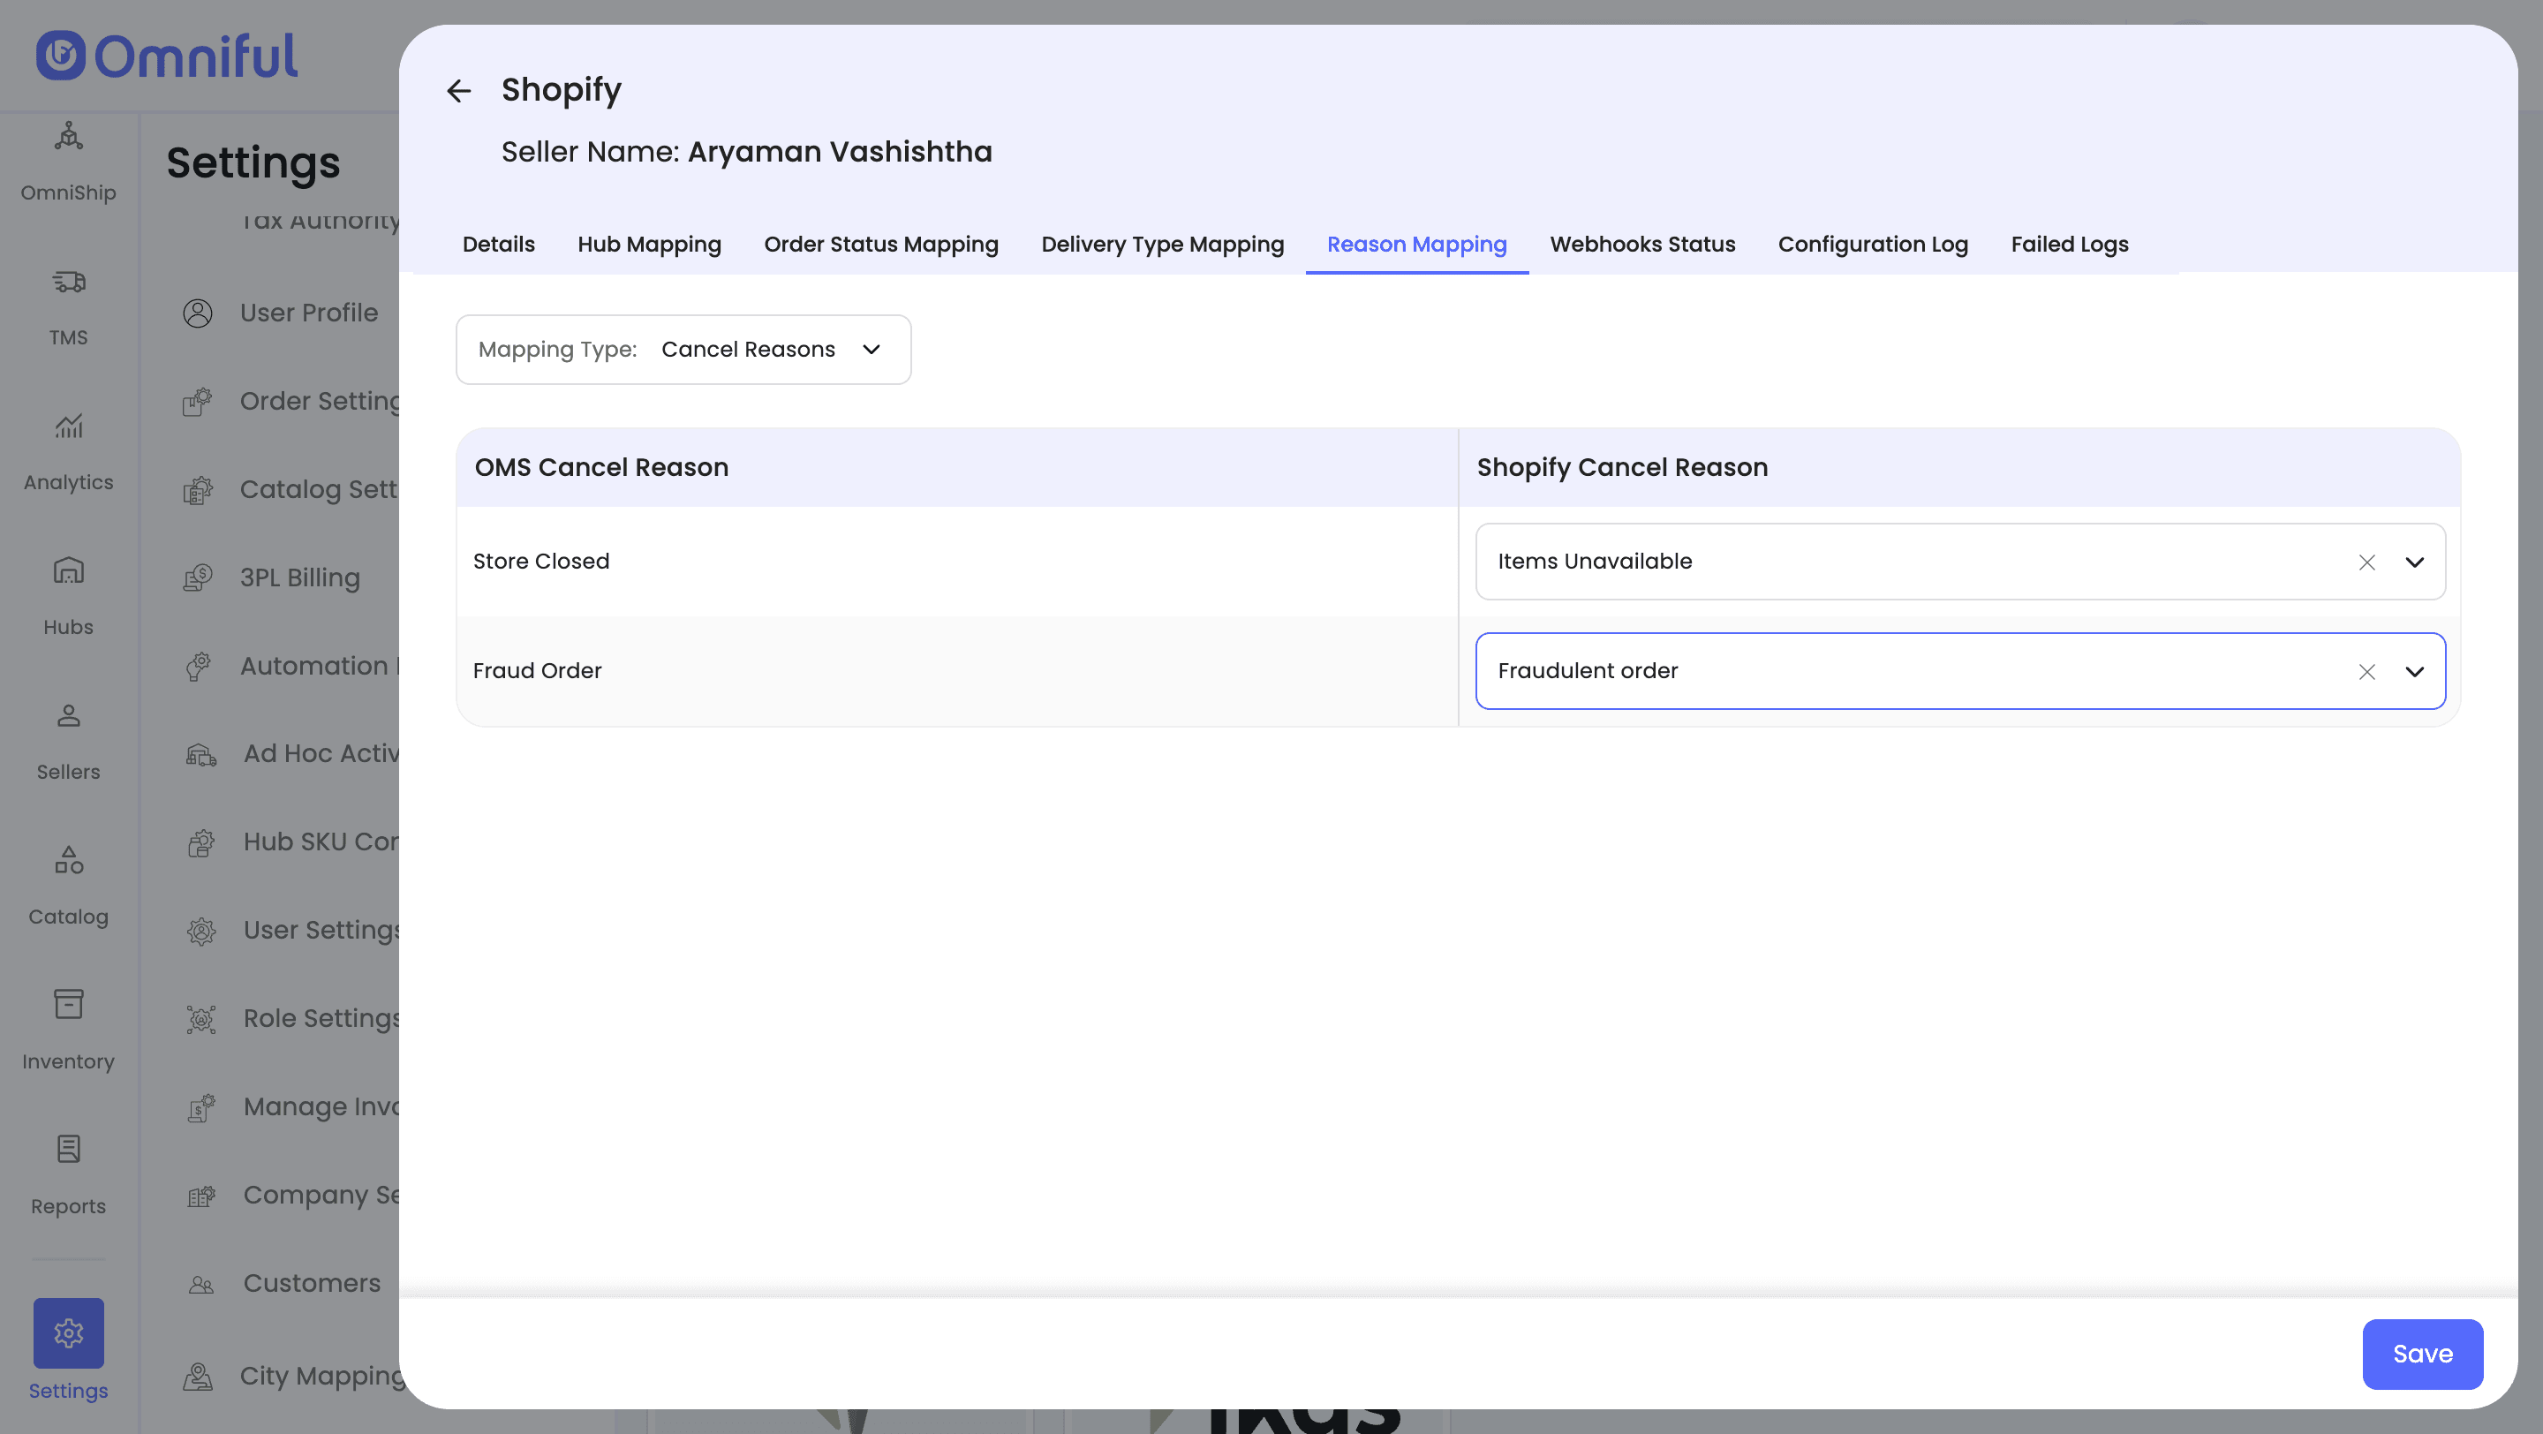
Task: Click the Save button
Action: click(2421, 1353)
